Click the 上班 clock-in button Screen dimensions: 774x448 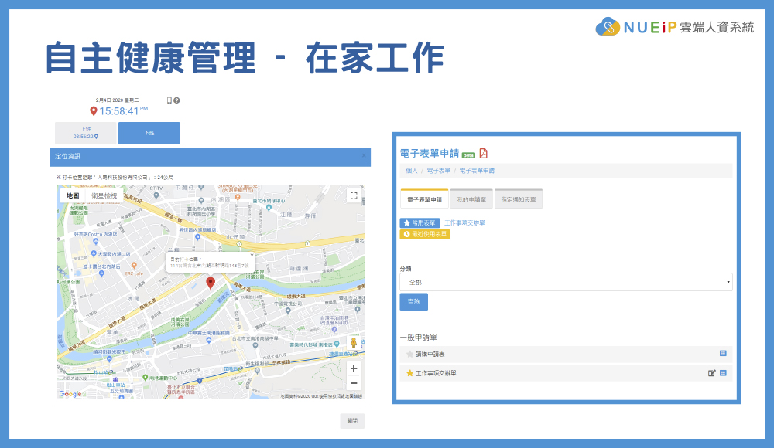[x=86, y=133]
